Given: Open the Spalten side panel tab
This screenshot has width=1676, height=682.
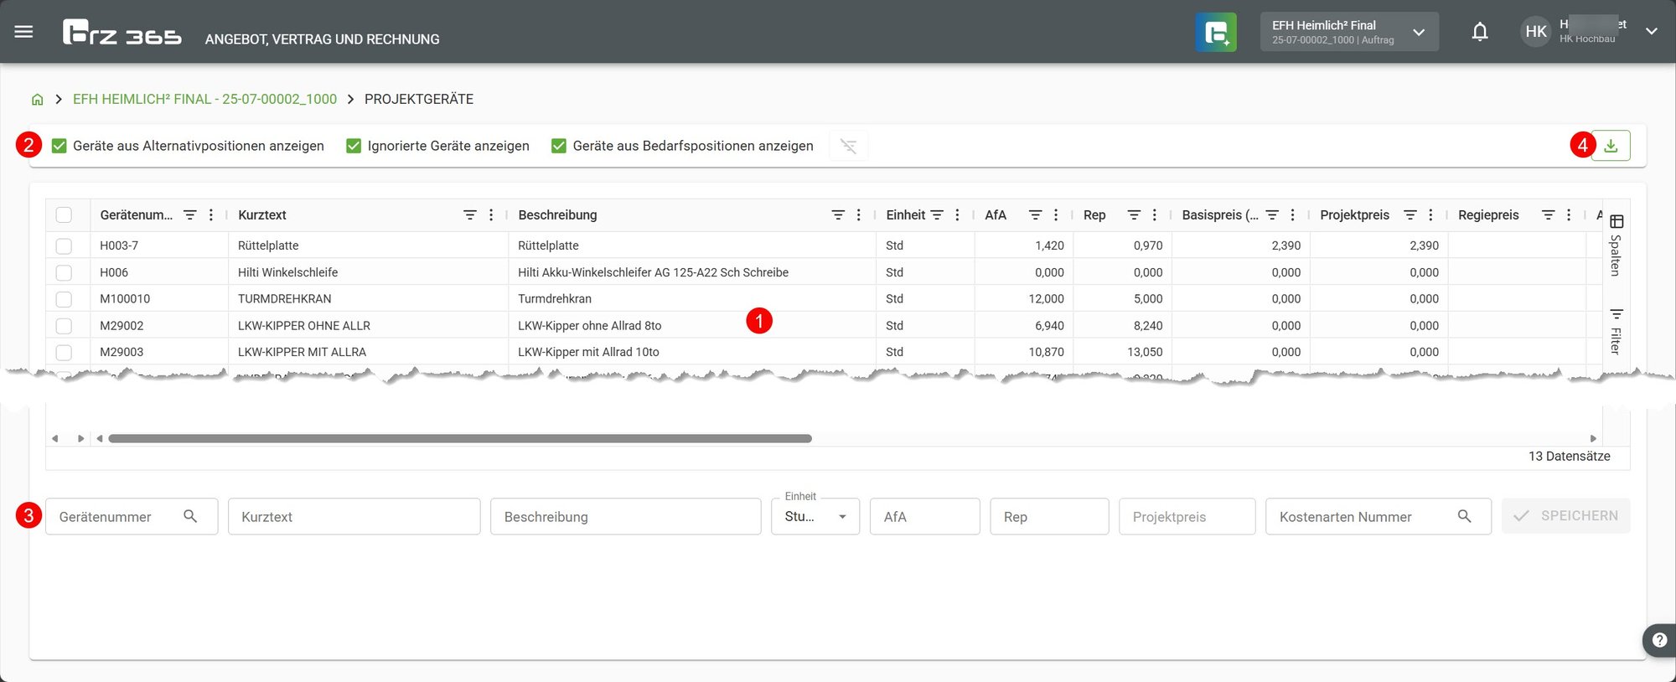Looking at the screenshot, I should point(1617,245).
